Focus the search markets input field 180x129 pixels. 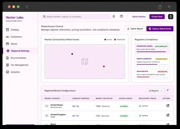(x=76, y=17)
